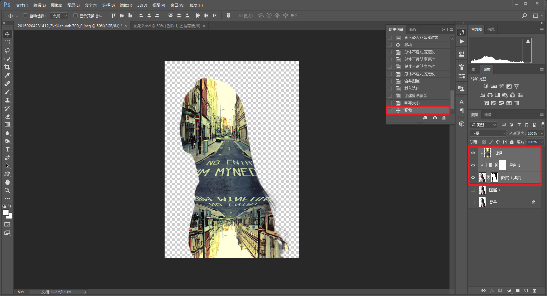The width and height of the screenshot is (547, 296).
Task: Select the Clone Stamp tool
Action: (x=7, y=100)
